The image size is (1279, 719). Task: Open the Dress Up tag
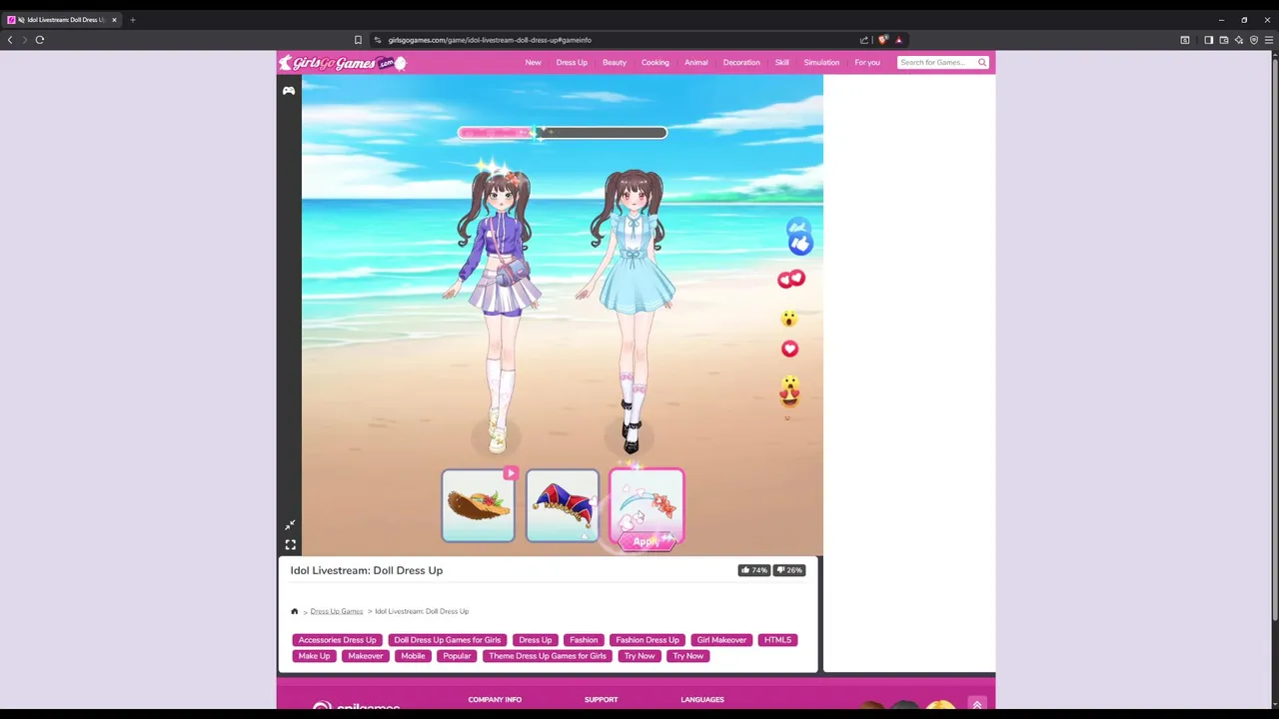click(536, 640)
